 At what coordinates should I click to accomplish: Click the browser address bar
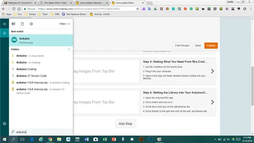click(81, 9)
